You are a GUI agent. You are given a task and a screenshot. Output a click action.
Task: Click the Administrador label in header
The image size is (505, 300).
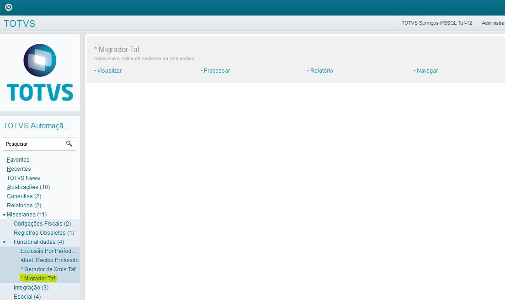493,23
